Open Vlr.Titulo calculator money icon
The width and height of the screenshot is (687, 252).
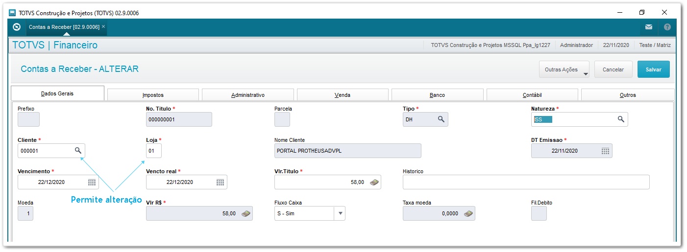tap(374, 182)
